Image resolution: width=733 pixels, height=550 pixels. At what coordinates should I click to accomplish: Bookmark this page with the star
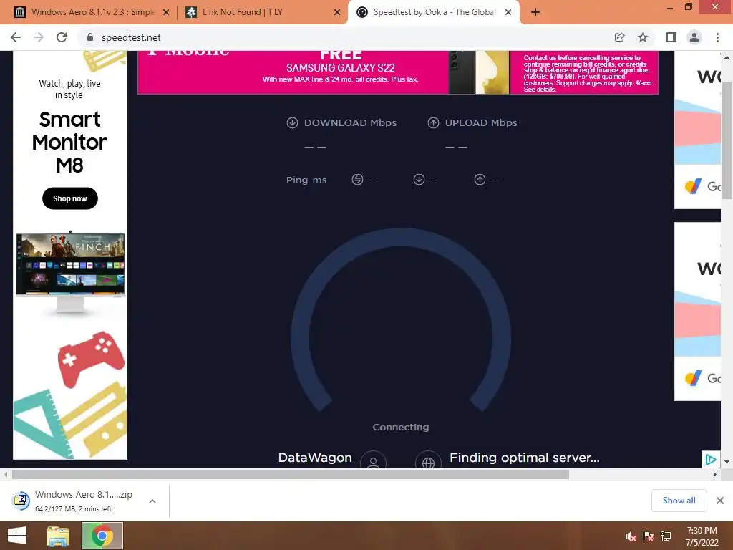(643, 37)
